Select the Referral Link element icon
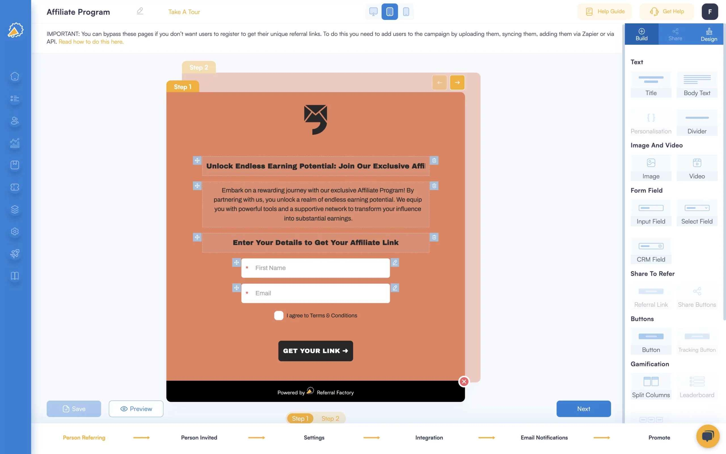 (651, 291)
